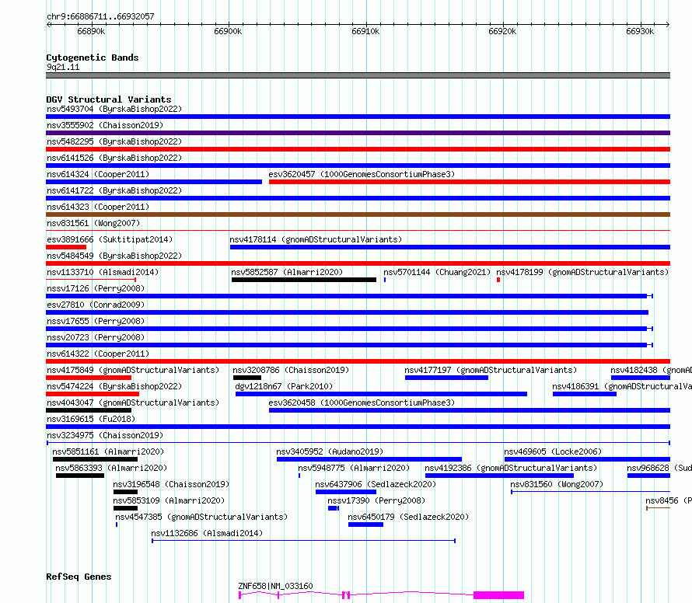
Task: Click the nsv4547385 (gnomADStructuralVariants) label
Action: click(x=201, y=517)
